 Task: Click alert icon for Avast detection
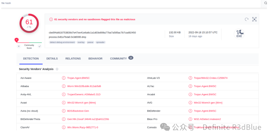pyautogui.click(x=64, y=103)
